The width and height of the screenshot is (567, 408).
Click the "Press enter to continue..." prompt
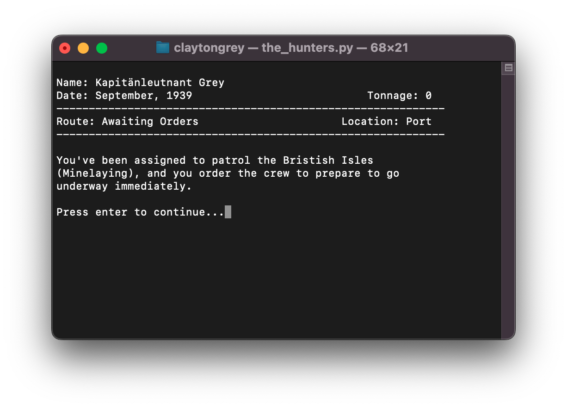click(140, 212)
